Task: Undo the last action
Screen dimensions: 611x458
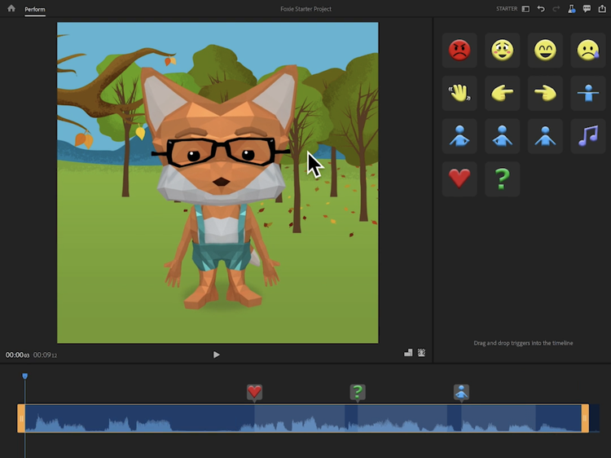Action: coord(541,9)
